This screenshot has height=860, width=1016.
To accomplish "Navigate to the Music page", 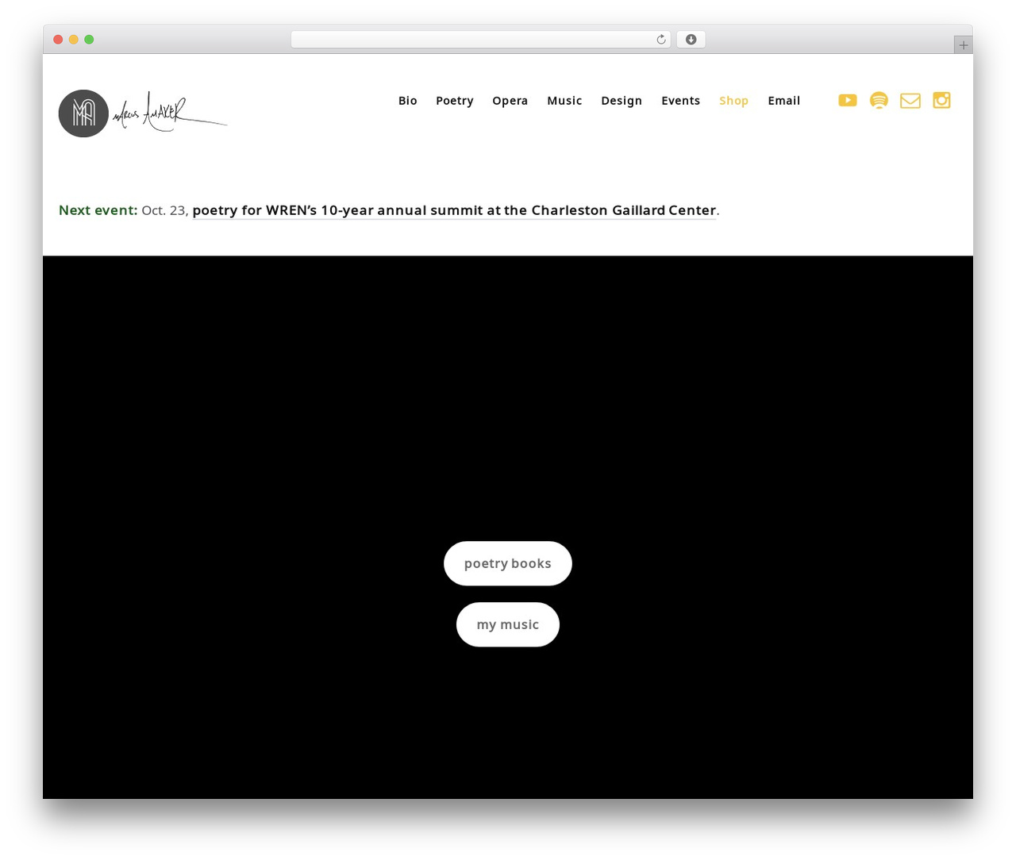I will 564,101.
